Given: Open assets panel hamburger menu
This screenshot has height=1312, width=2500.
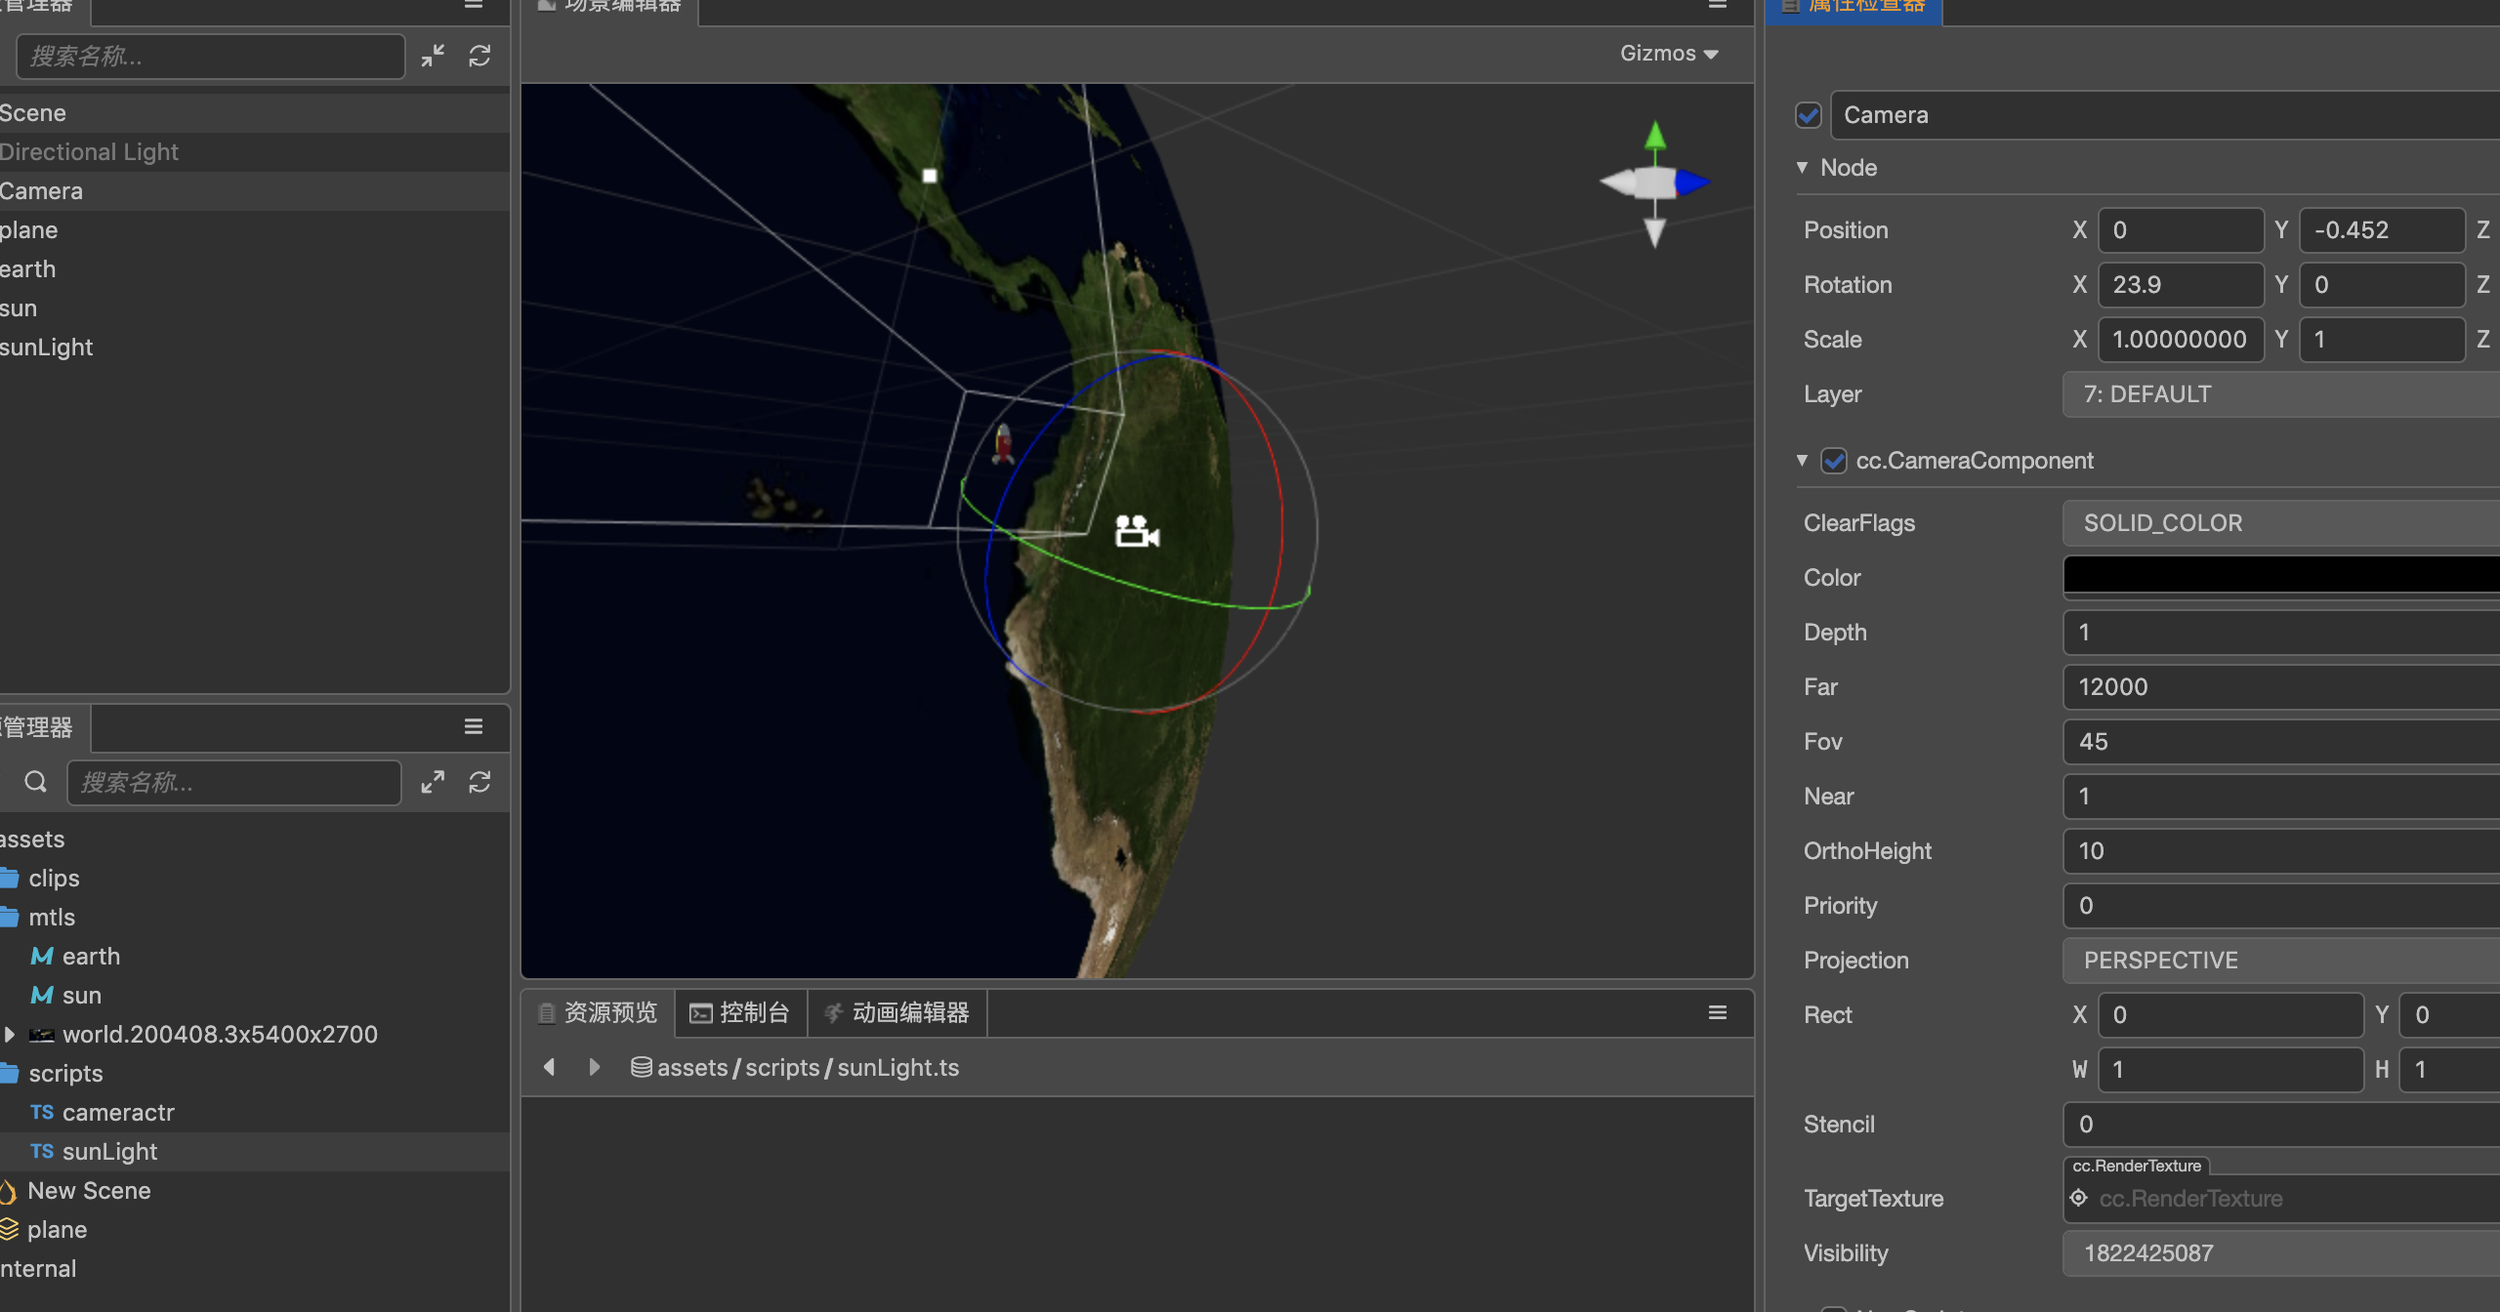Looking at the screenshot, I should pos(474,726).
